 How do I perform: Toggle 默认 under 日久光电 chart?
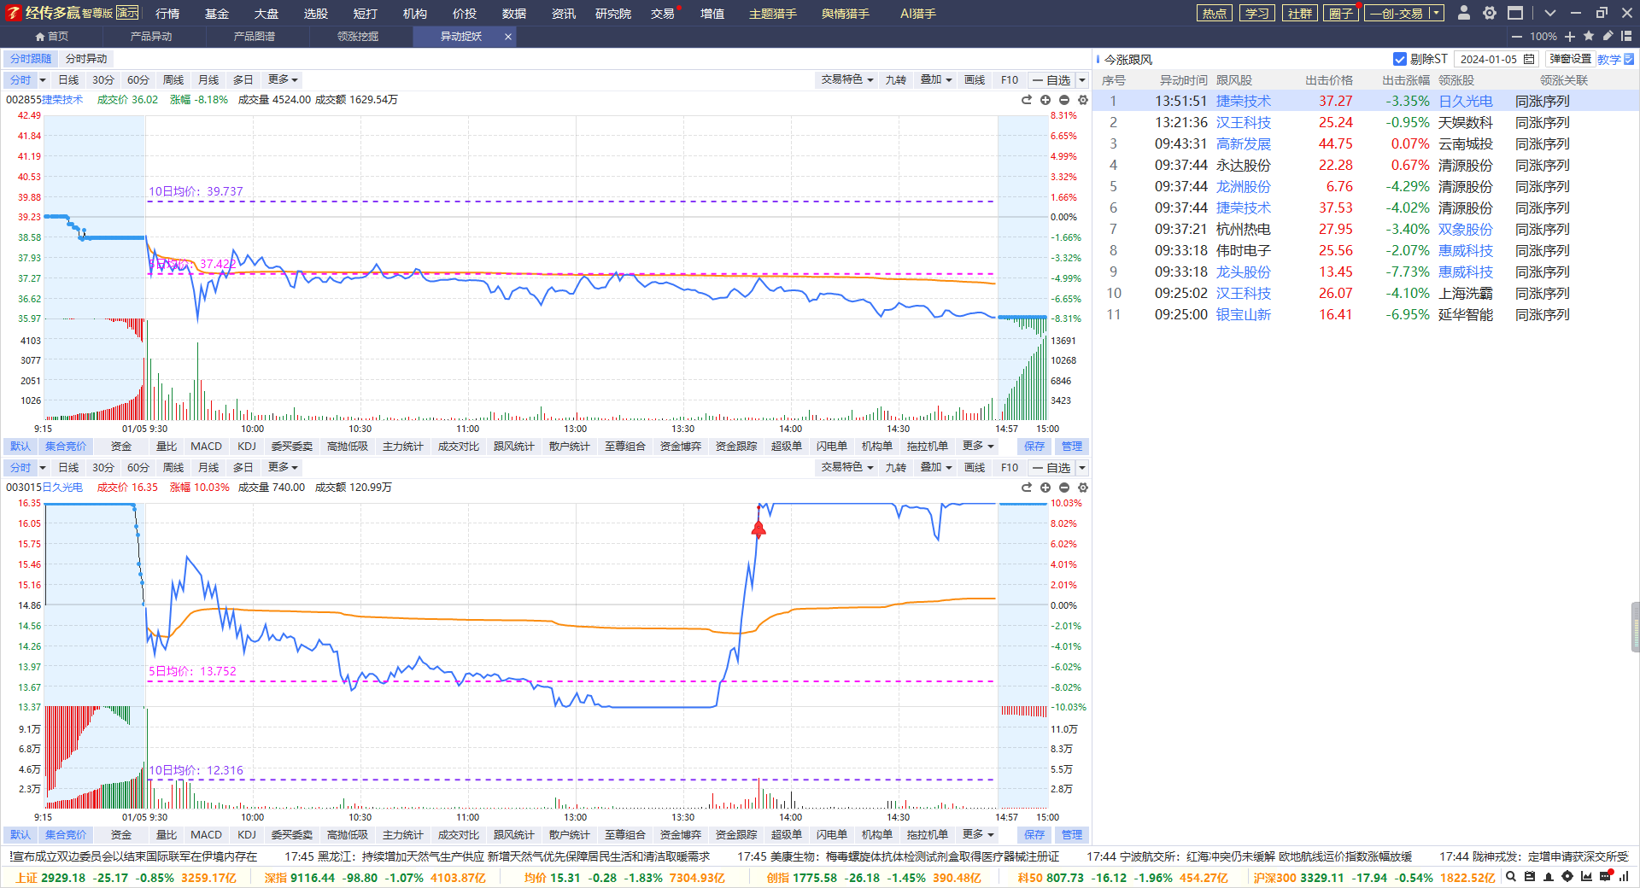click(20, 835)
